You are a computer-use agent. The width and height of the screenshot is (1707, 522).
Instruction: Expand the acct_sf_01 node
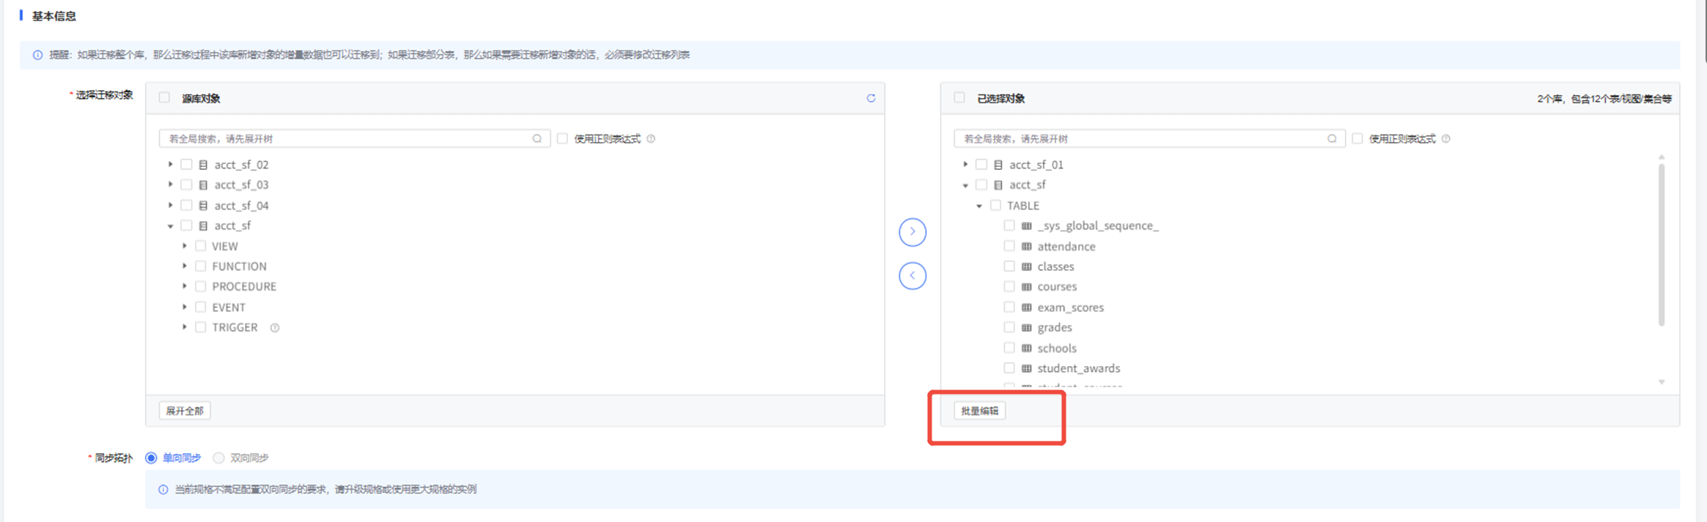coord(965,165)
